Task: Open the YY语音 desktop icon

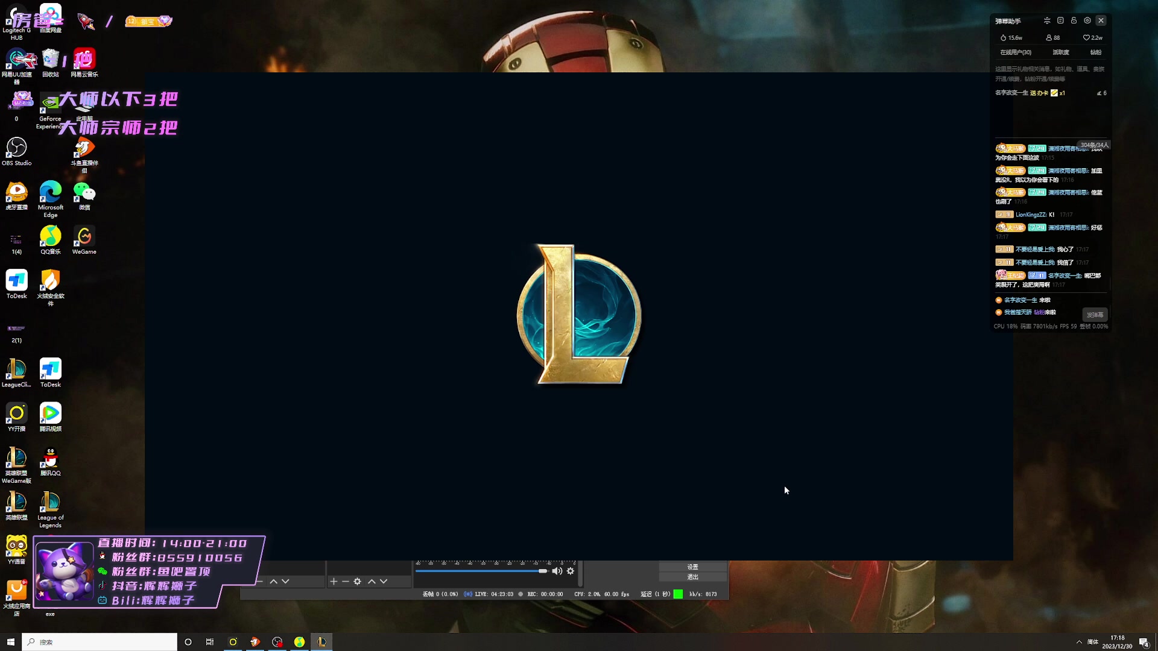Action: point(17,550)
